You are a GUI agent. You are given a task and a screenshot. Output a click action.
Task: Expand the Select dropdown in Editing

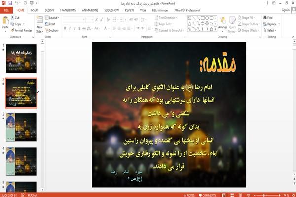coord(270,30)
